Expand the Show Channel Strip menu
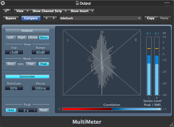Viewport: 174px width, 127px height. pyautogui.click(x=49, y=11)
